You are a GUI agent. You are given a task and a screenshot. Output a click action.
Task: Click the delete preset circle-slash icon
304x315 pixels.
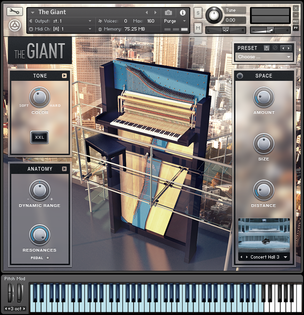275,48
